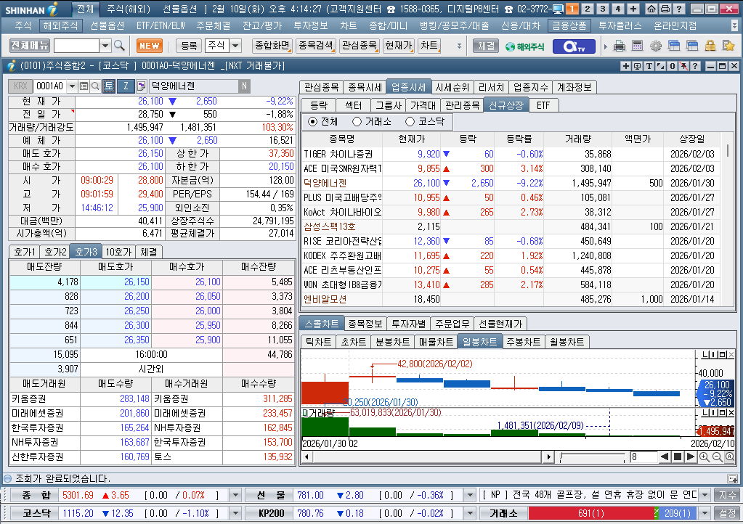Screen dimensions: 743x524
Task: Click the memo note icon before 덕양에너젠
Action: tap(141, 86)
